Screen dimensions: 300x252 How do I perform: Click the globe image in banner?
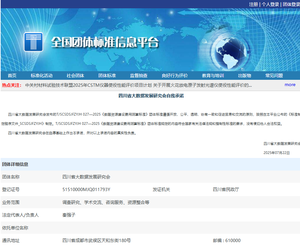pos(230,54)
